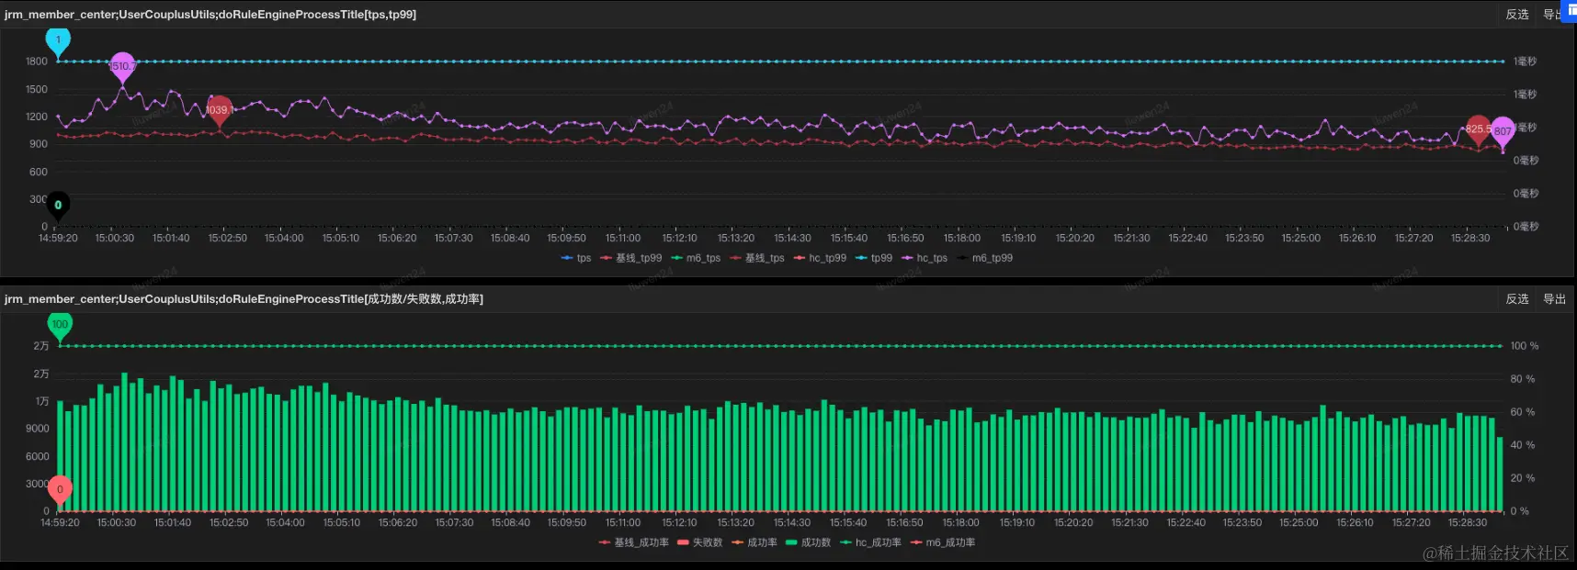Click the red peak marker 1039
Viewport: 1577px width, 570px height.
219,111
